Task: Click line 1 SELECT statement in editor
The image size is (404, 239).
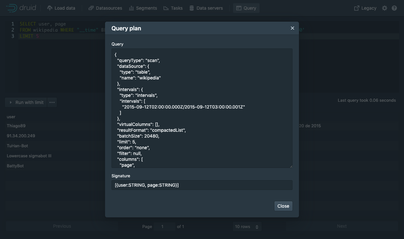Action: click(x=43, y=24)
